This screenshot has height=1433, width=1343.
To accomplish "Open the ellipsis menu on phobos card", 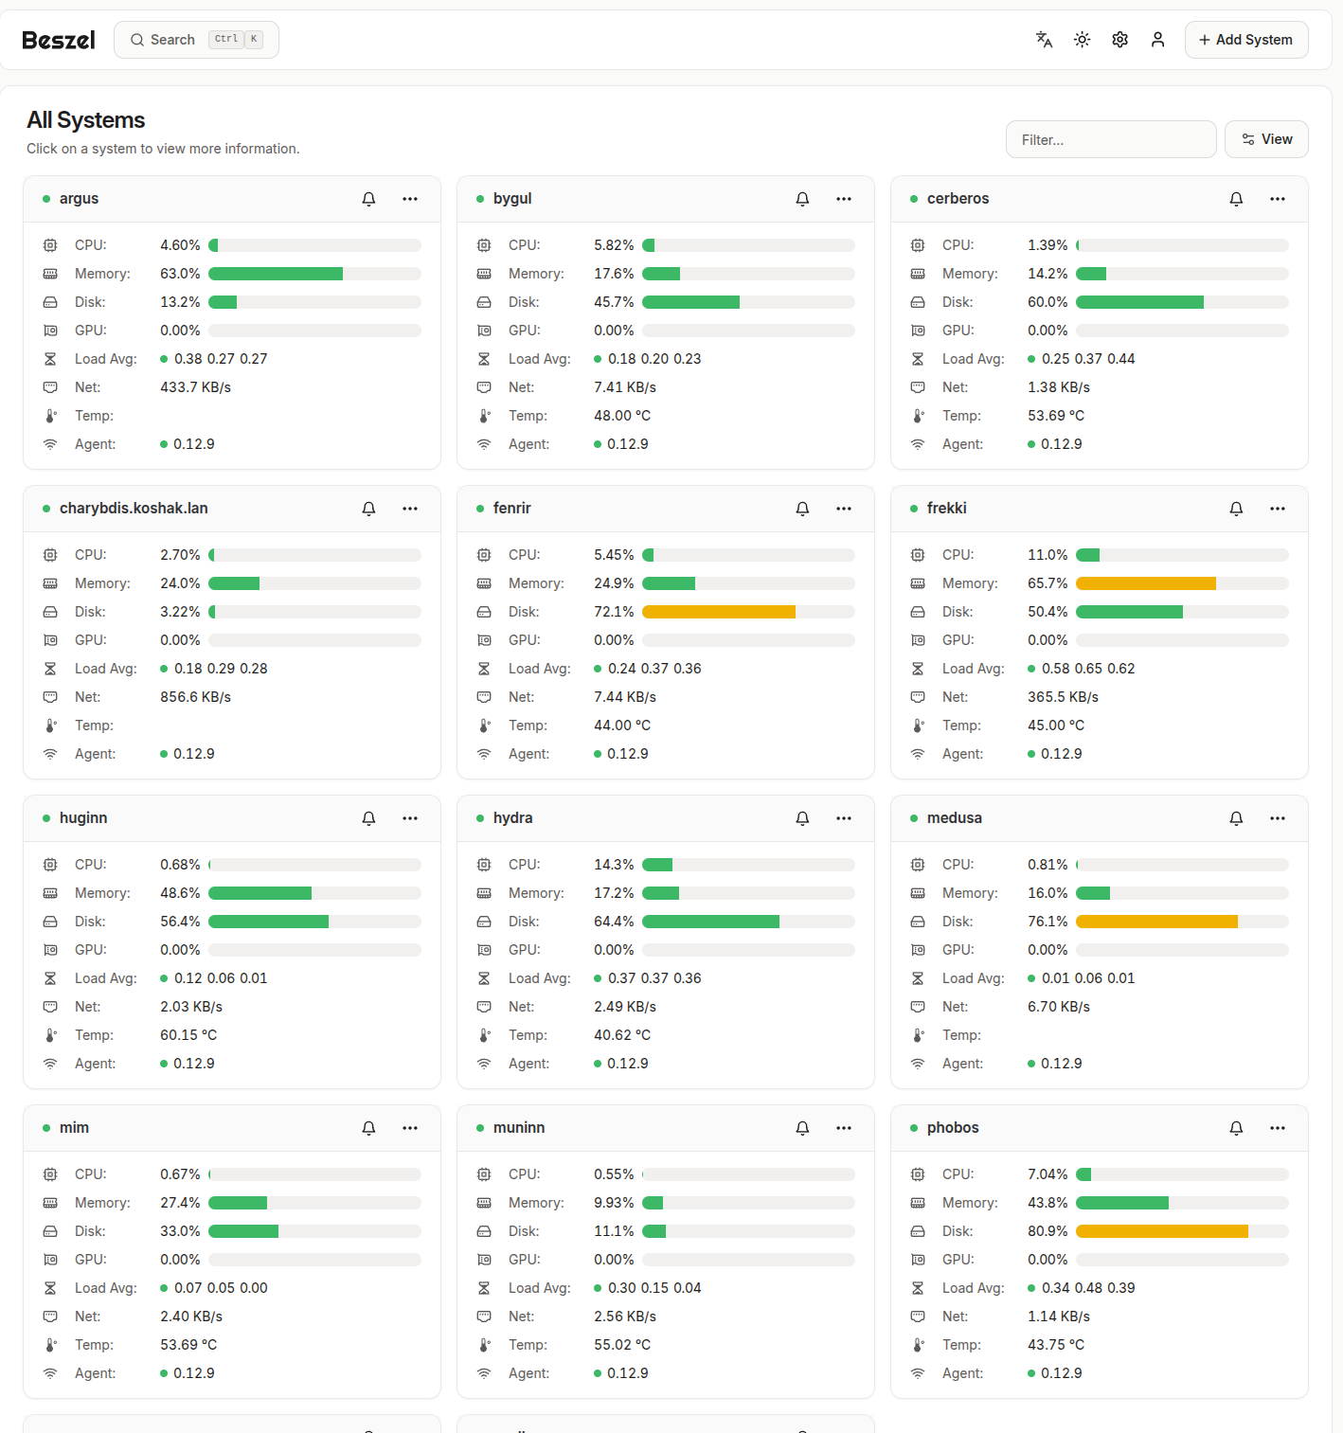I will click(x=1277, y=1128).
